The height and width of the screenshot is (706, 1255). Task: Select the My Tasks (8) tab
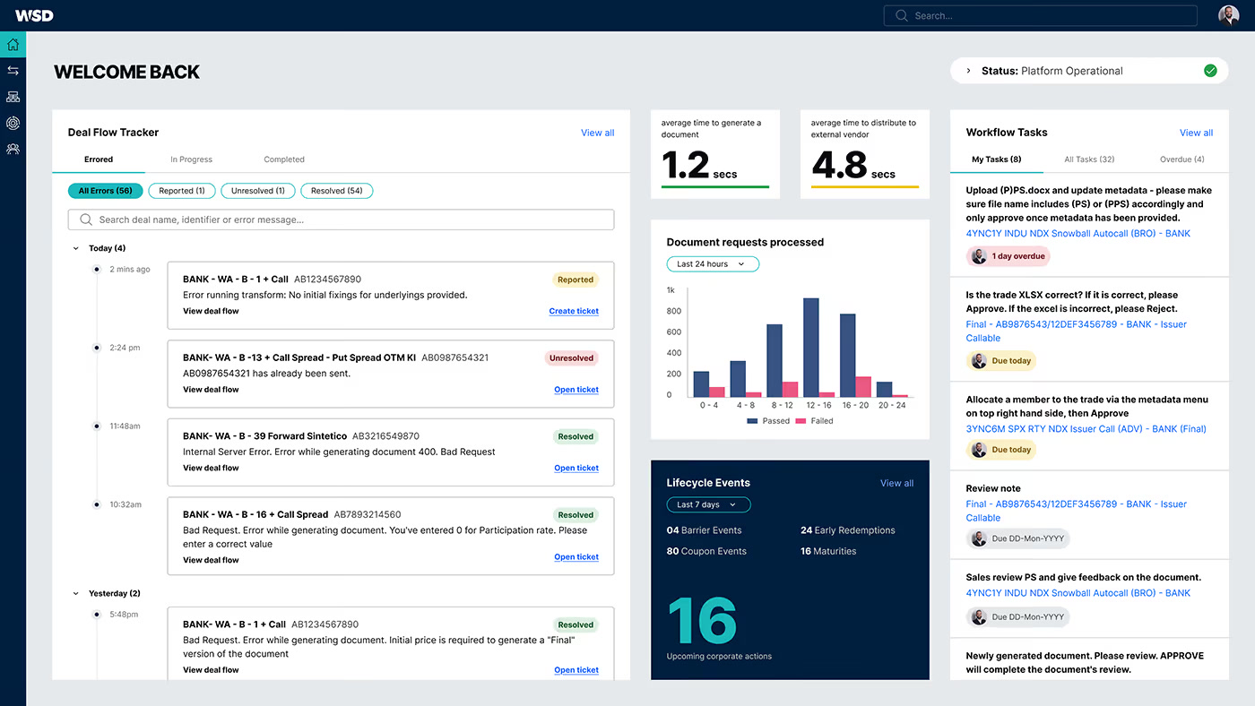tap(997, 159)
